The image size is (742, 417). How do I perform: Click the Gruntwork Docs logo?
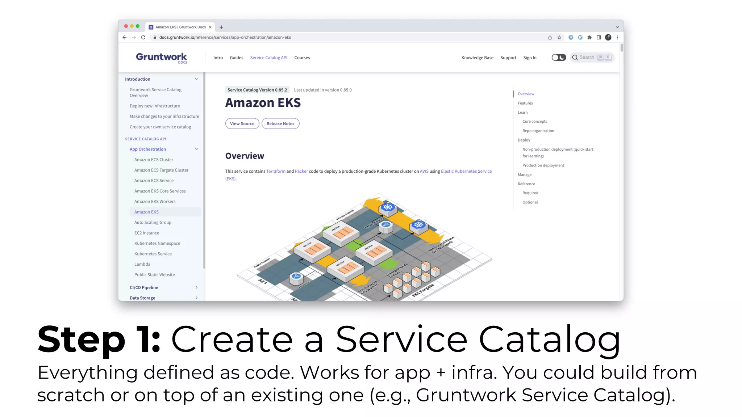click(162, 58)
